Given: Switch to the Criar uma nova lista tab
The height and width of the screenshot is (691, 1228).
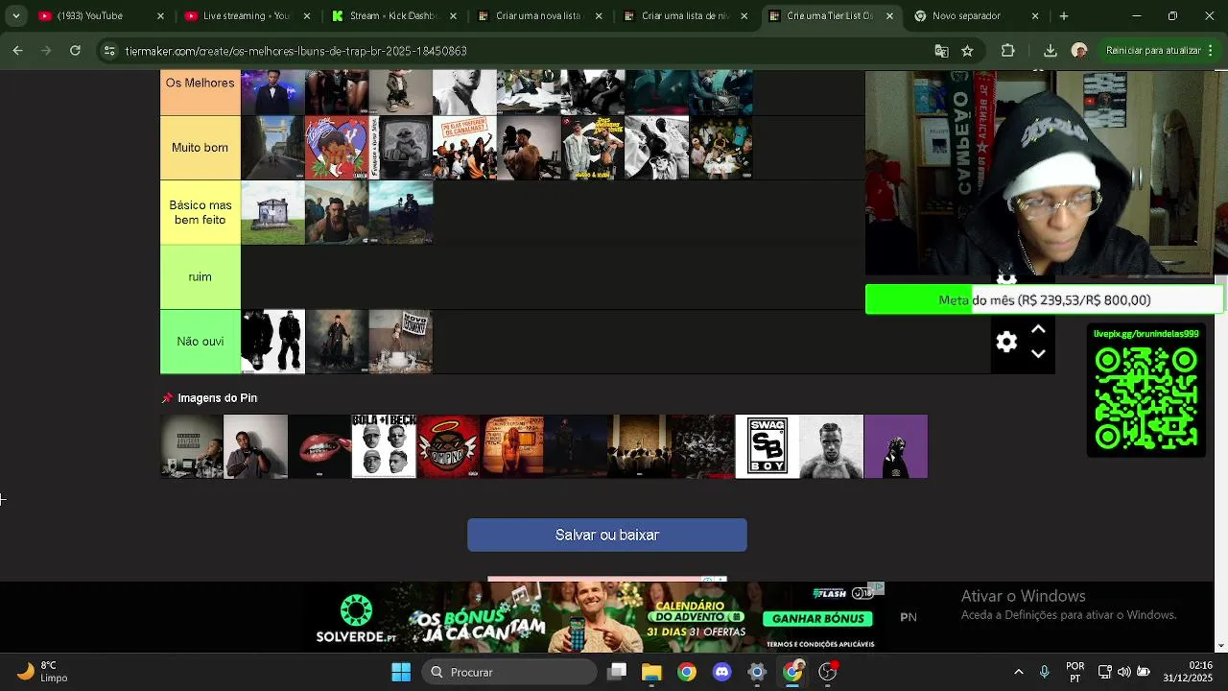Looking at the screenshot, I should 538,16.
